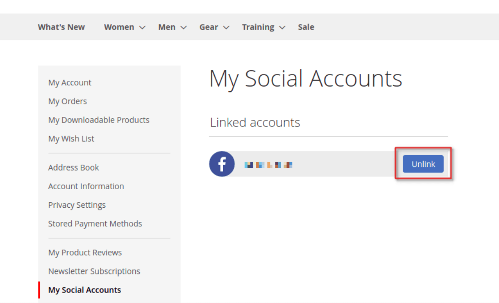Open the Sale menu item
Viewport: 499px width, 303px height.
click(x=306, y=27)
